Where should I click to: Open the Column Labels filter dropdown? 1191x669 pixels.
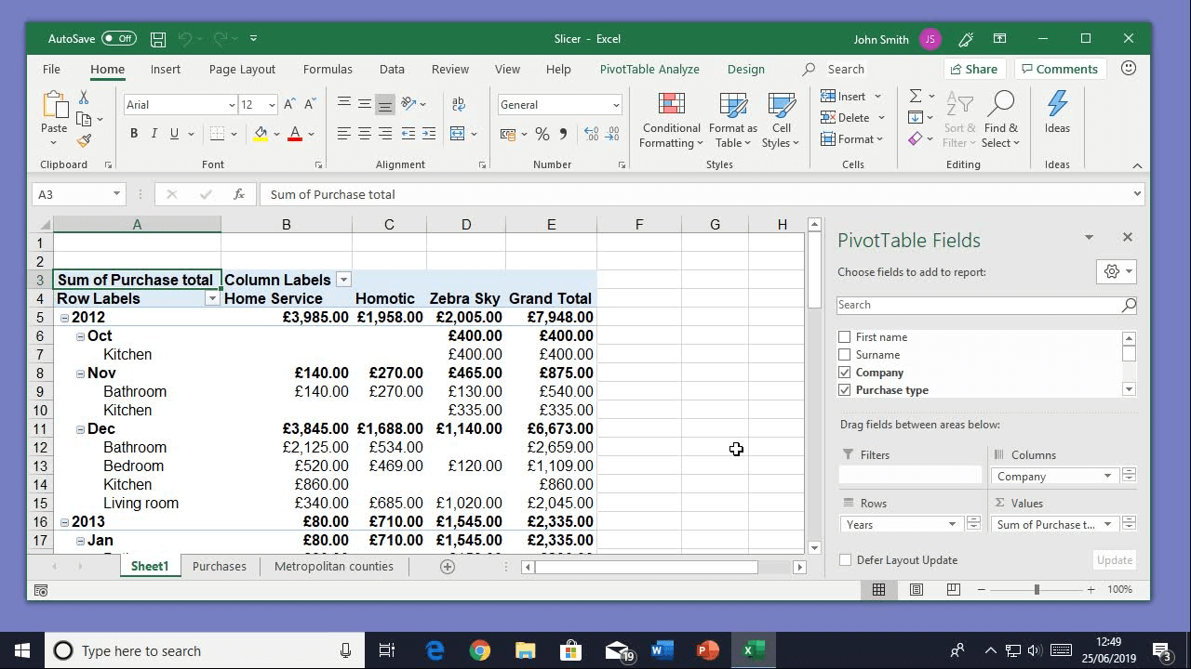(x=343, y=279)
